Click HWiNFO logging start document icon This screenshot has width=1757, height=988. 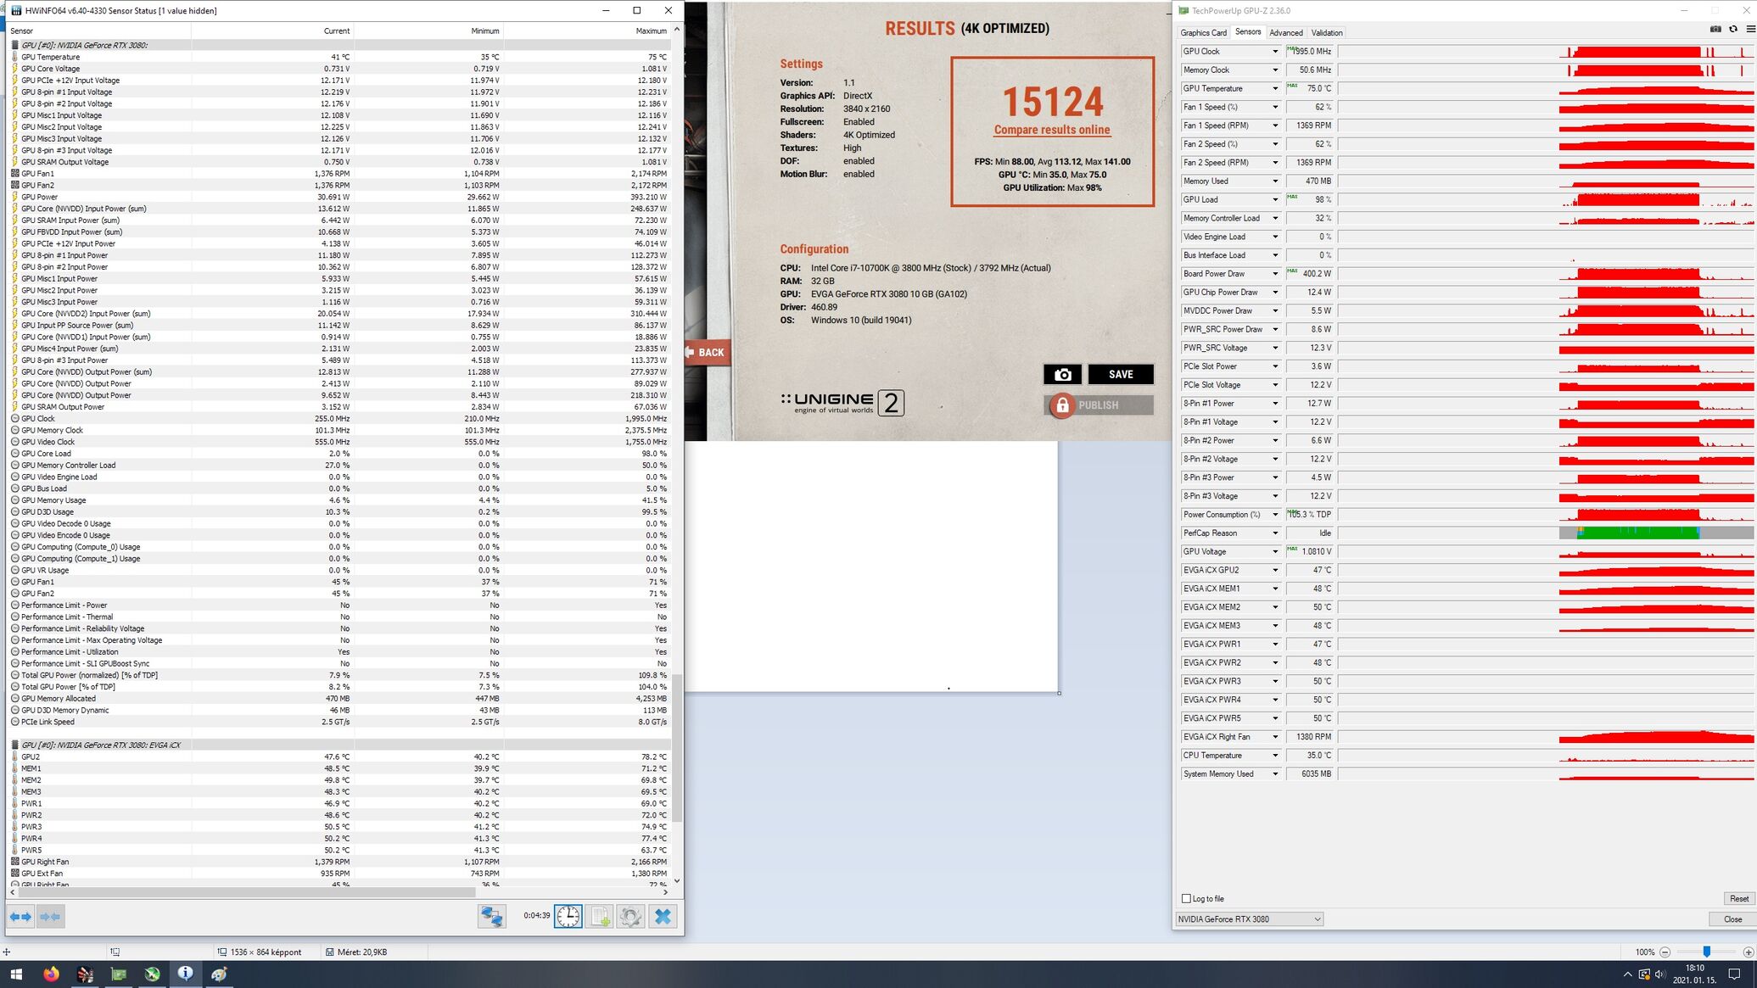[x=600, y=917]
